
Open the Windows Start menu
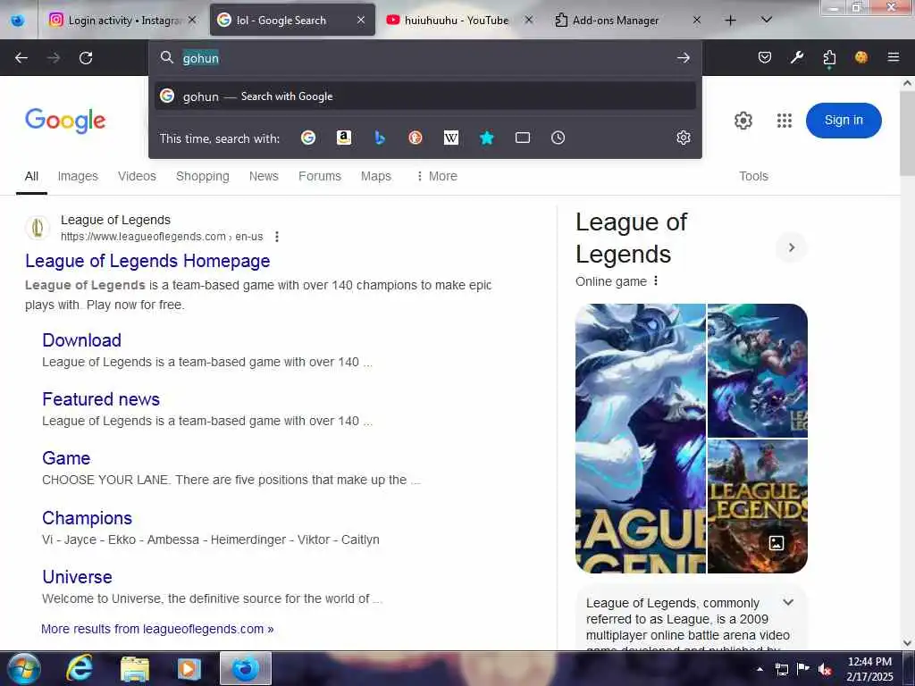click(x=24, y=668)
